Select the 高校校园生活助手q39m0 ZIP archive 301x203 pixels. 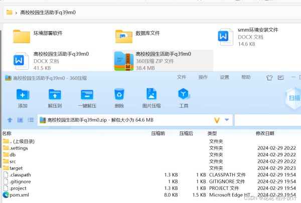coord(163,61)
